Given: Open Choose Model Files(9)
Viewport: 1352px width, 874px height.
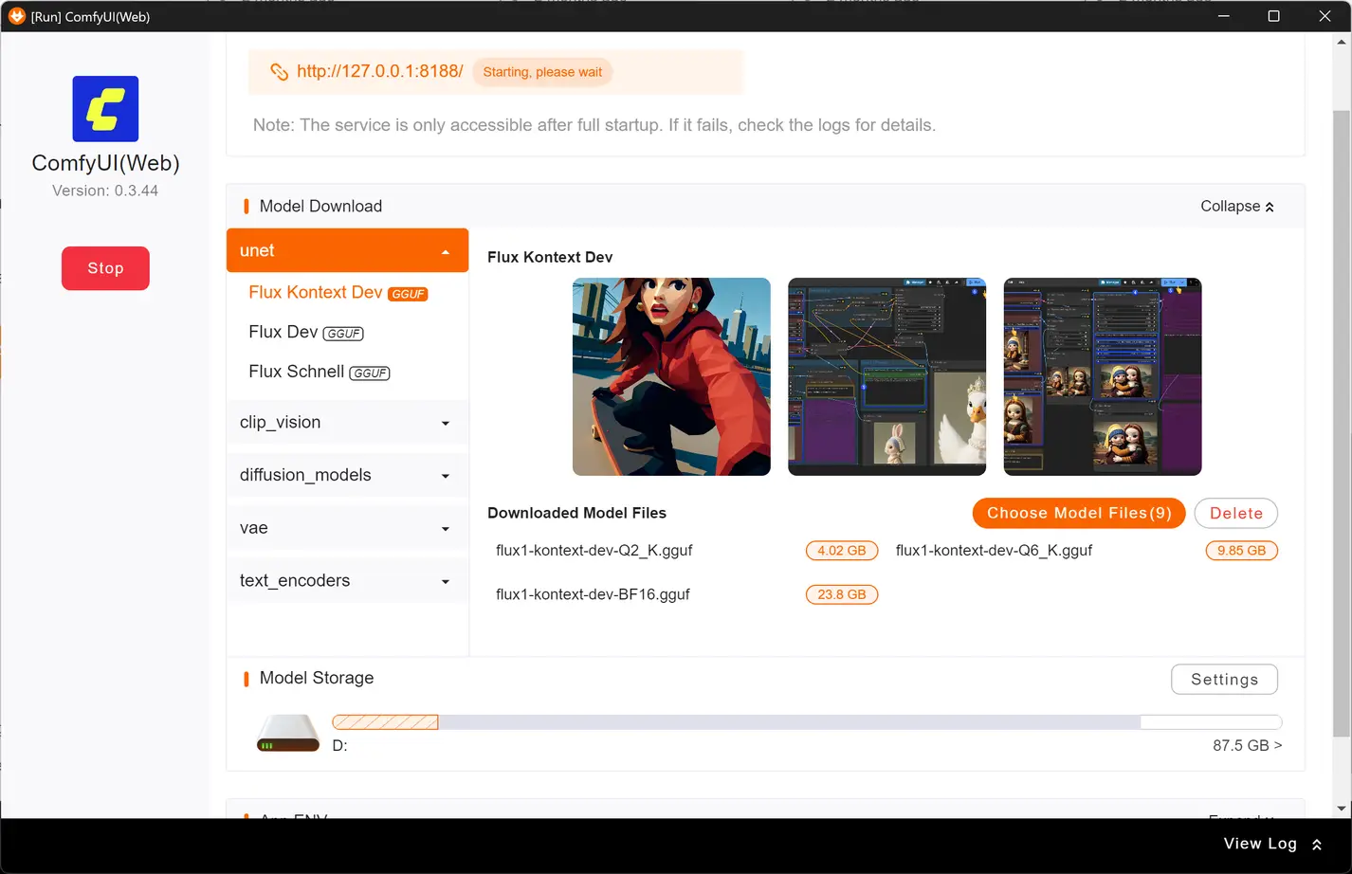Looking at the screenshot, I should click(1078, 513).
